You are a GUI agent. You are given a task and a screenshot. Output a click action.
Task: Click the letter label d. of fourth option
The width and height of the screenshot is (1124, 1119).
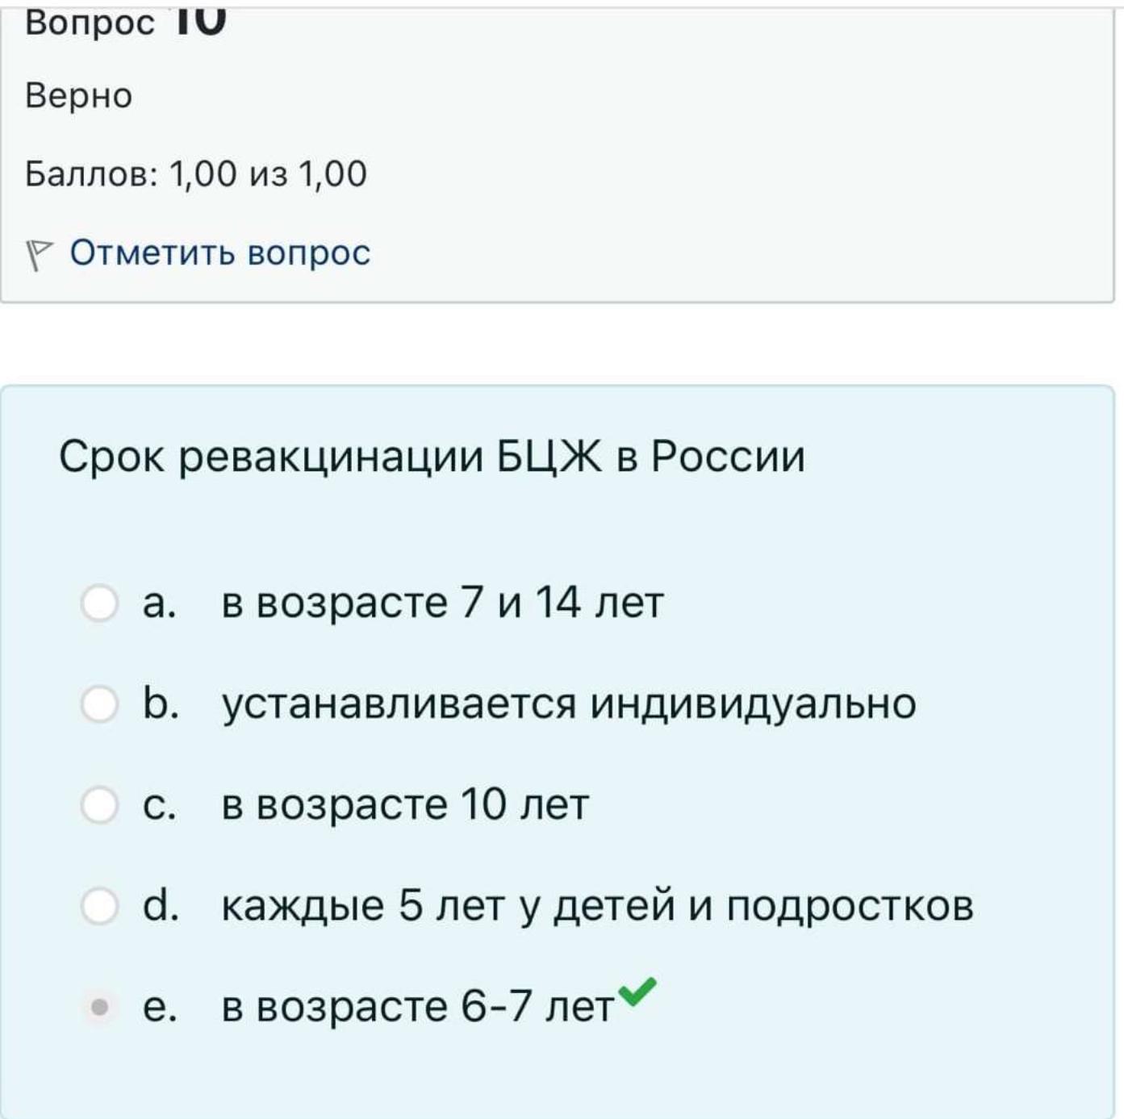(161, 904)
